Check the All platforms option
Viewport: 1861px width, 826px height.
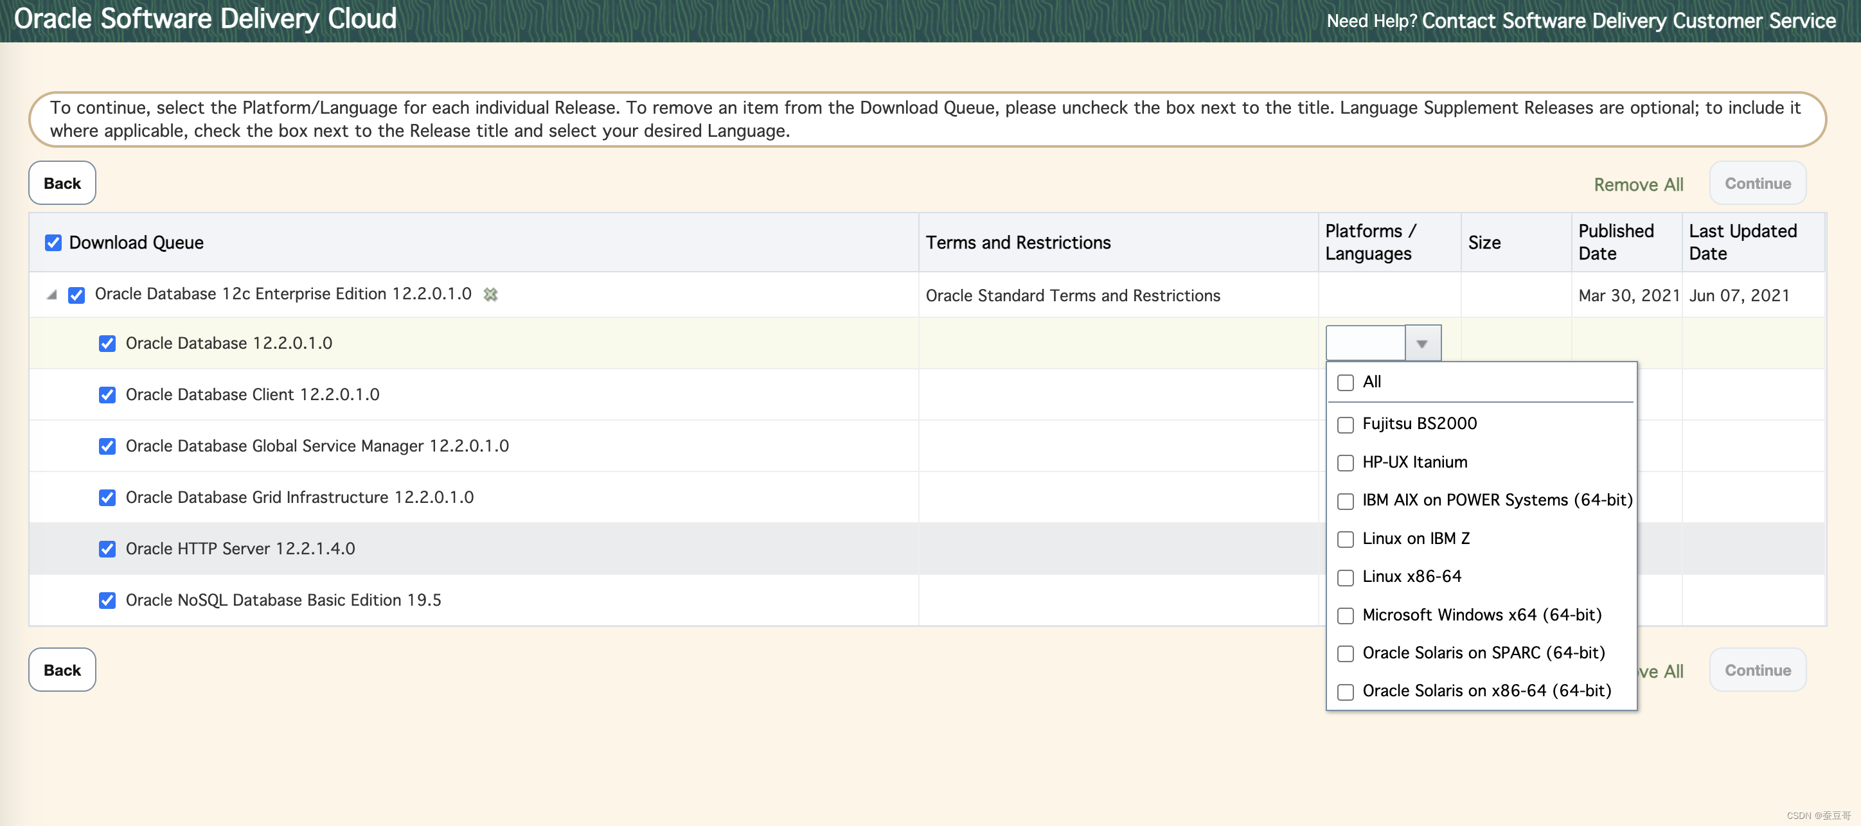click(x=1345, y=383)
